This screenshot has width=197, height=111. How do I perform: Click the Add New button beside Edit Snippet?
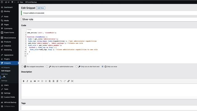click(x=41, y=8)
